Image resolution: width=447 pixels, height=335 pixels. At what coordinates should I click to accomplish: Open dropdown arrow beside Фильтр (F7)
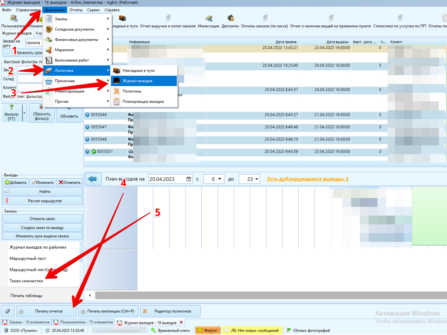coord(24,113)
